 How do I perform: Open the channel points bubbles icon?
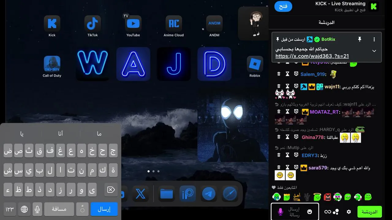pyautogui.click(x=336, y=212)
